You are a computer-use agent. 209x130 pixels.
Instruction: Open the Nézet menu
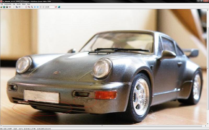point(24,4)
